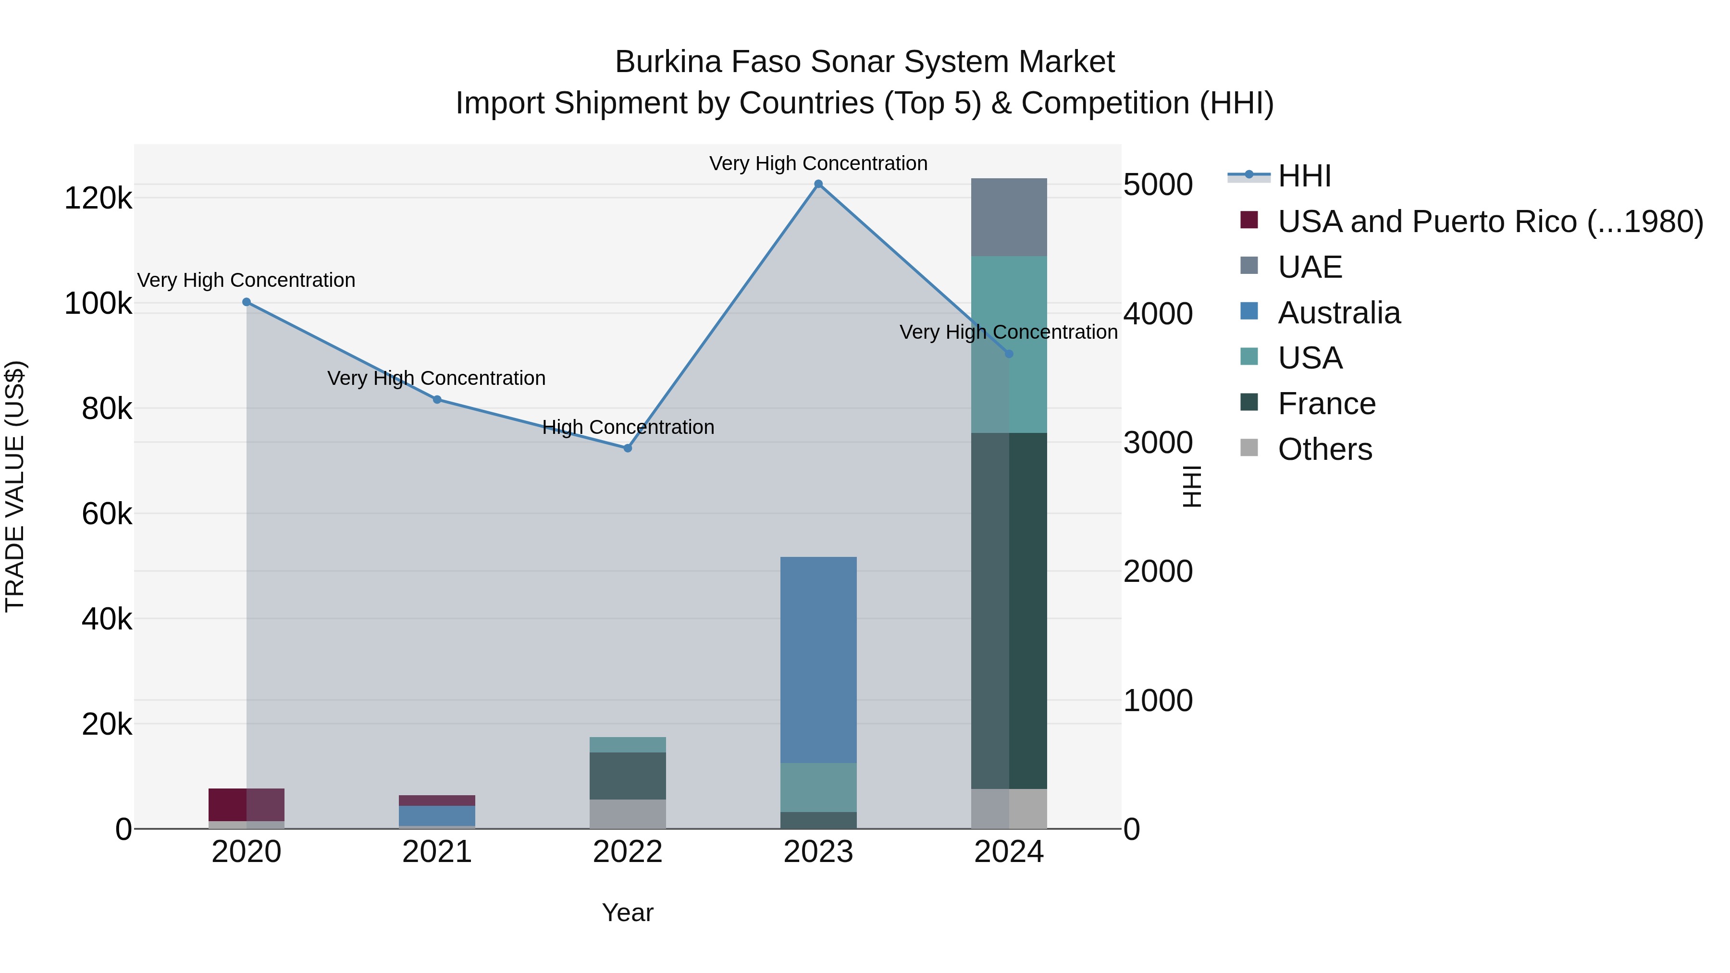Click the 'TRADE VALUE (US$)' axis title
Viewport: 1730px width, 973px height.
pyautogui.click(x=15, y=486)
